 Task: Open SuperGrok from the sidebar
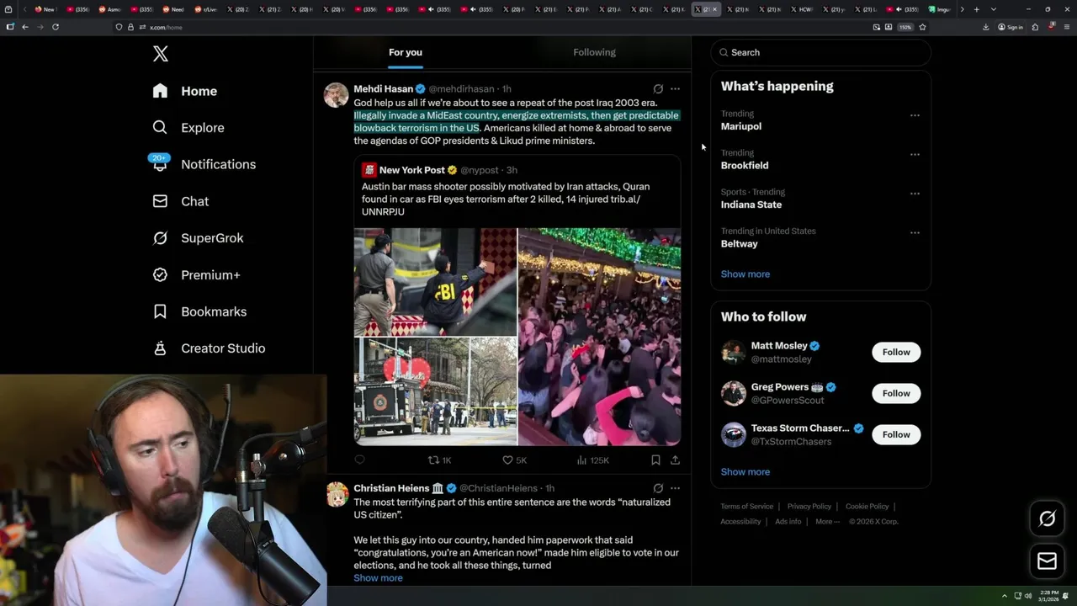click(199, 238)
